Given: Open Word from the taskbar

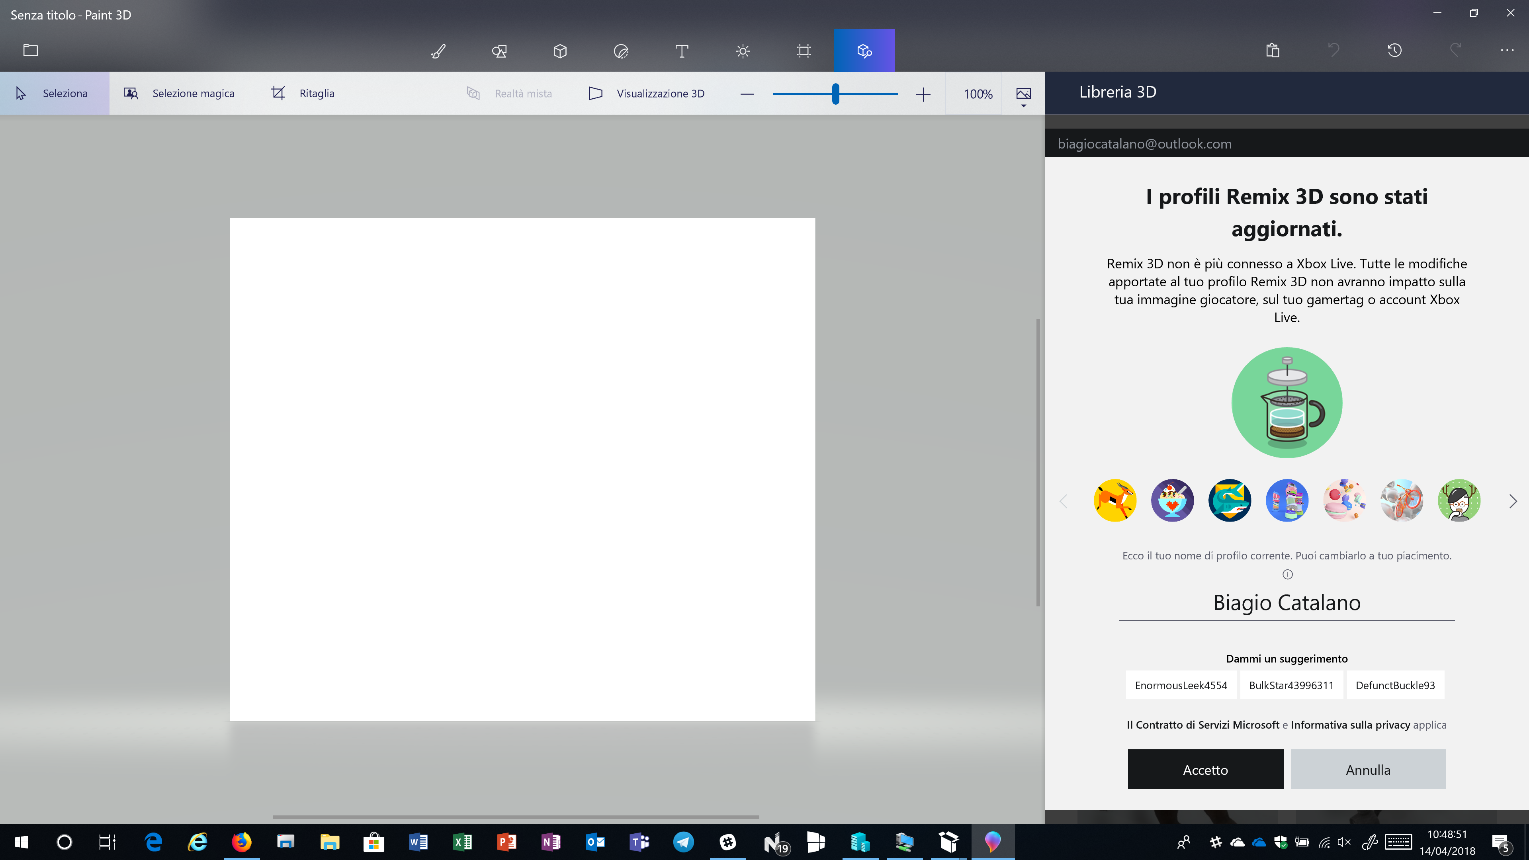Looking at the screenshot, I should coord(418,842).
